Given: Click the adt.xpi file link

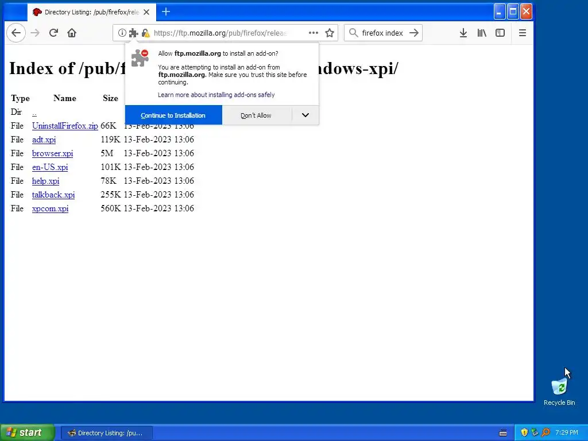Looking at the screenshot, I should pos(44,140).
